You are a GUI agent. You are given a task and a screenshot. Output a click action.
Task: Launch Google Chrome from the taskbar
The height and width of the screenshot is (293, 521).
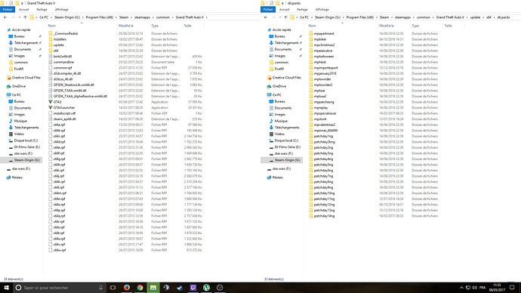(140, 288)
